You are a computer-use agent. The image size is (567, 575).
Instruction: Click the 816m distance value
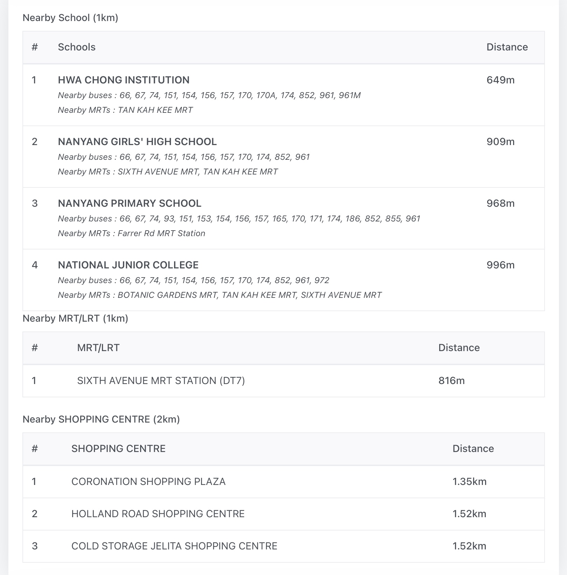point(451,381)
